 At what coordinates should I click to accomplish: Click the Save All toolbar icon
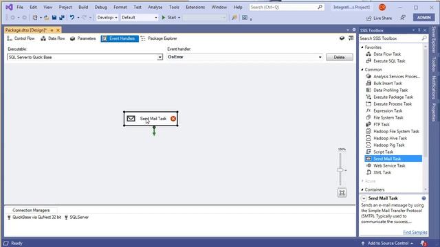coord(62,17)
